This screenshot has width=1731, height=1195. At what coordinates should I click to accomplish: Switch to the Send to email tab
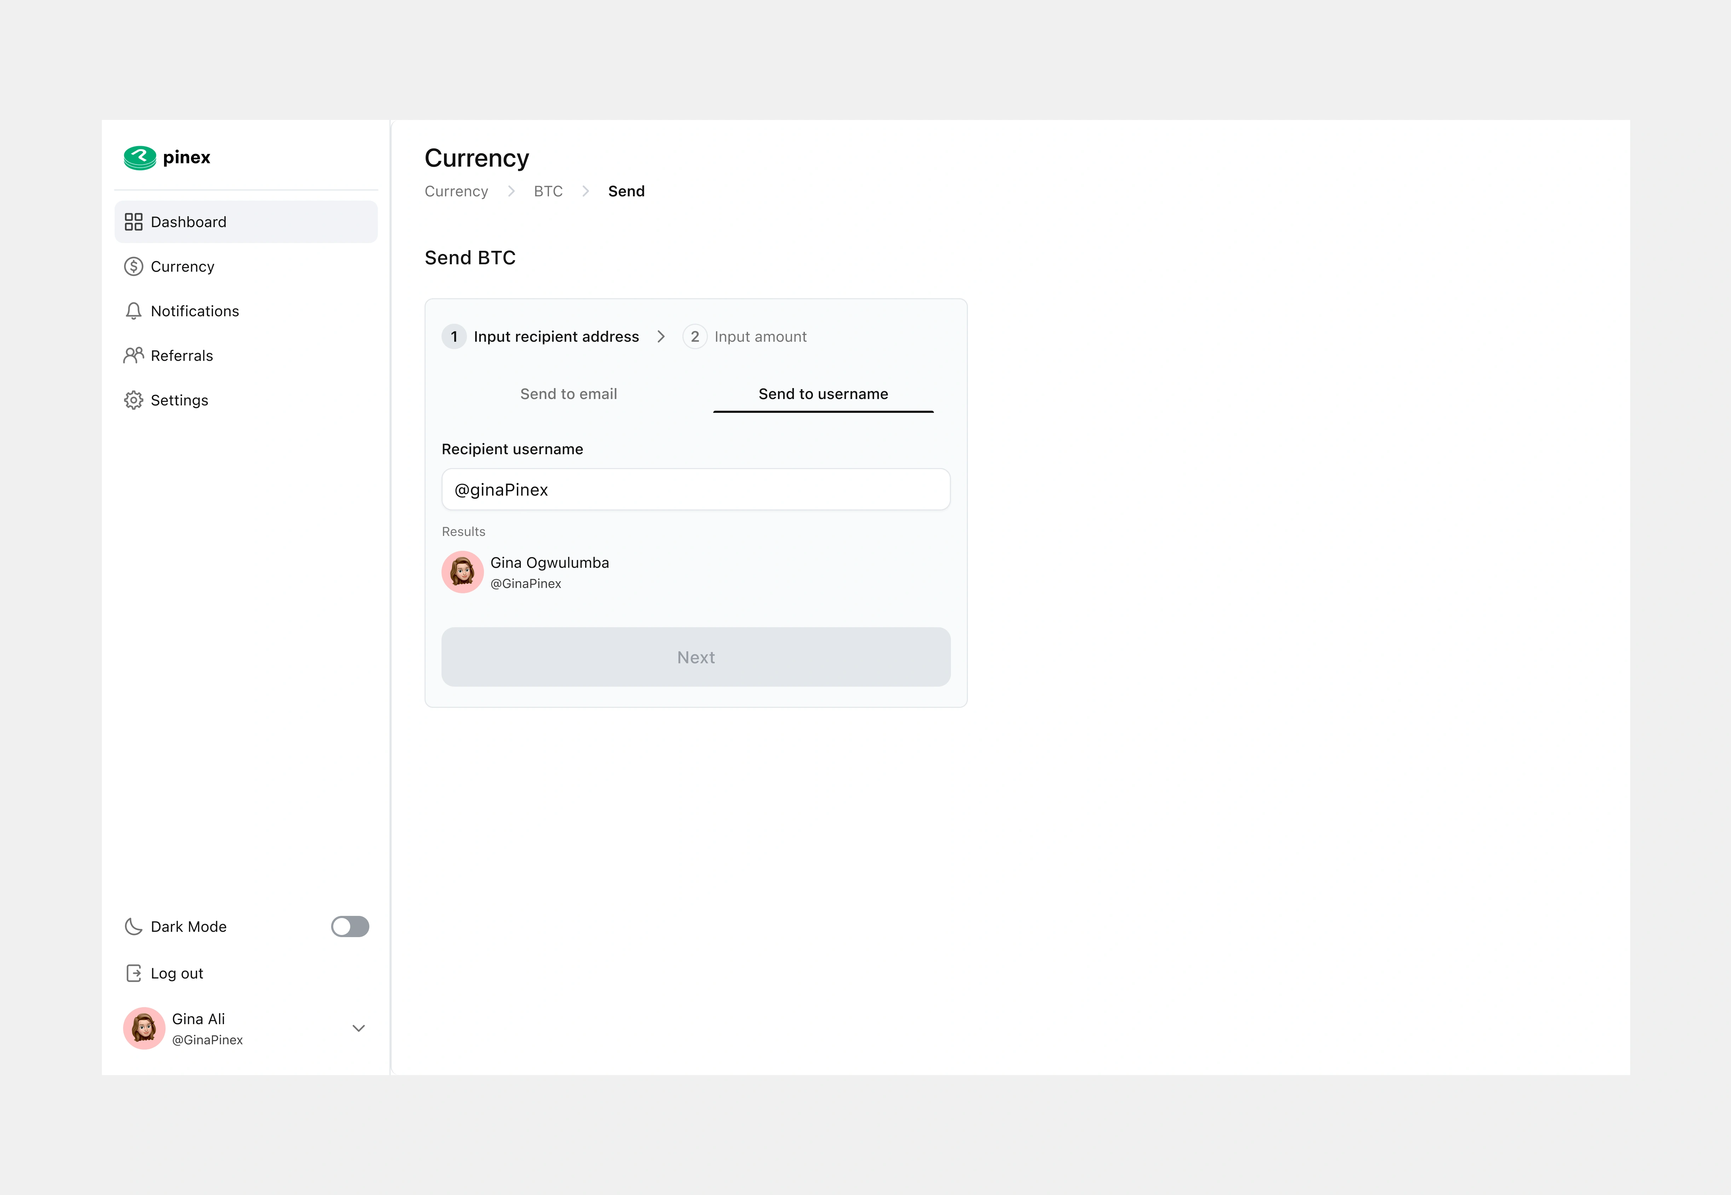click(x=568, y=394)
